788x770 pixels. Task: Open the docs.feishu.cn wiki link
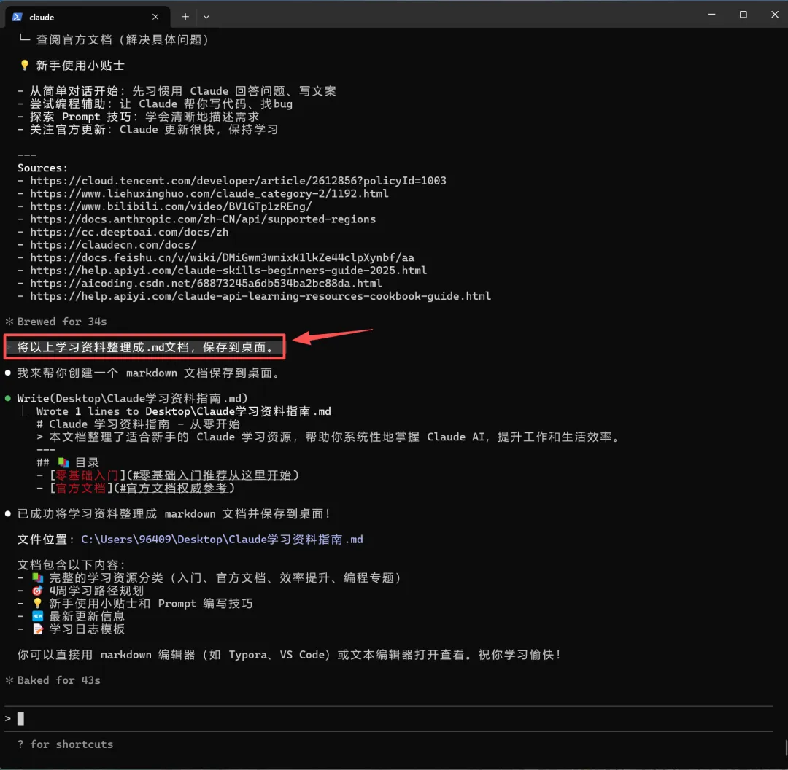pyautogui.click(x=222, y=257)
